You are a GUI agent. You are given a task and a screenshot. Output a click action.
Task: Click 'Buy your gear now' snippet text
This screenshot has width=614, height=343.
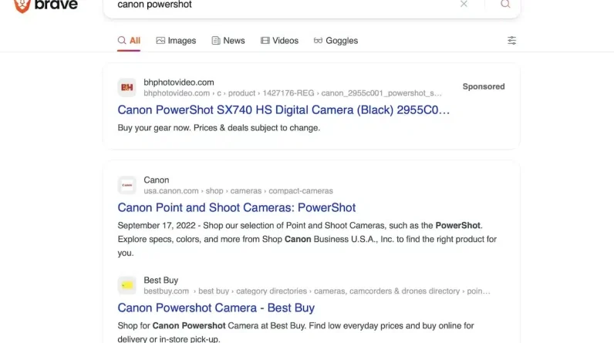(219, 128)
